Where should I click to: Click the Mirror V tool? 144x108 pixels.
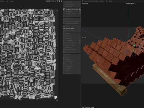pyautogui.click(x=72, y=36)
